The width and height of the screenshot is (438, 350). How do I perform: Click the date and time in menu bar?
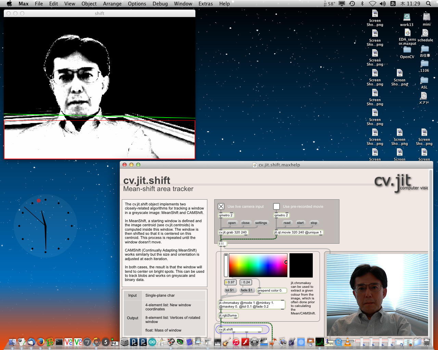[x=410, y=4]
